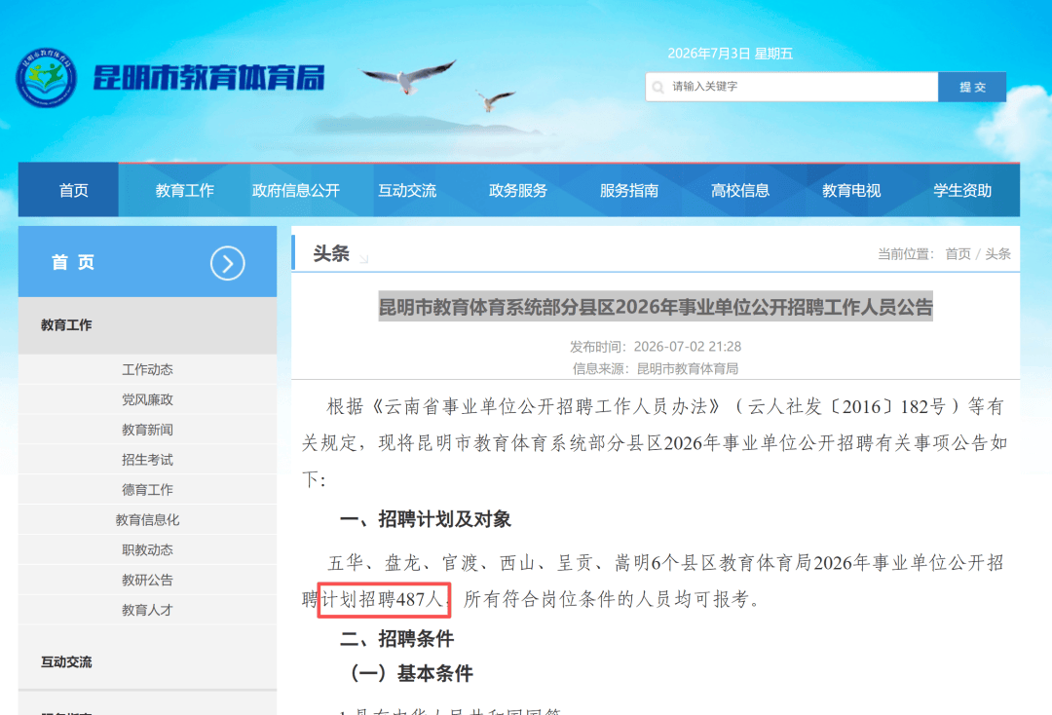Submit search with the 提交 button

click(972, 87)
